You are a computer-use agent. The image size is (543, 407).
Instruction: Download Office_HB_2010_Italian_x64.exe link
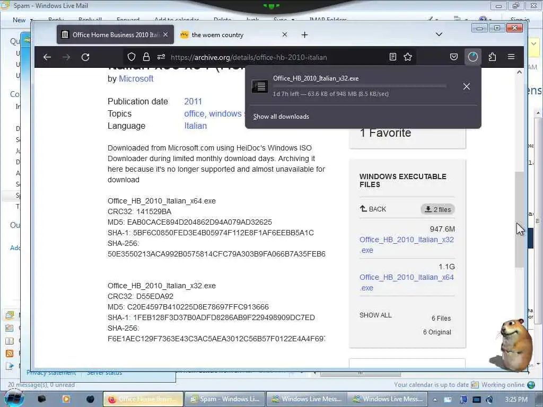407,282
